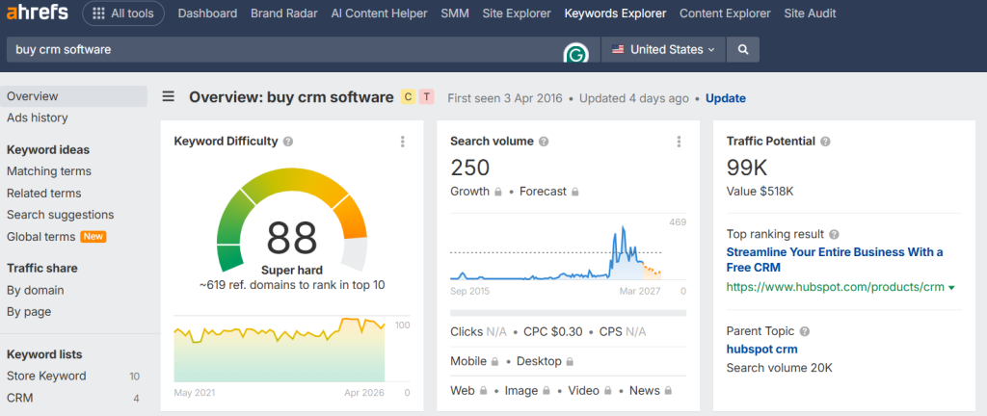Open the SMM tool
The height and width of the screenshot is (416, 987).
point(455,13)
